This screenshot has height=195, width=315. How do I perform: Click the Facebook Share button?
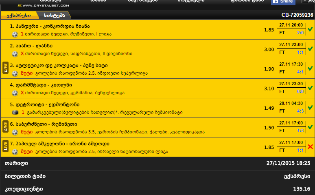point(283,2)
